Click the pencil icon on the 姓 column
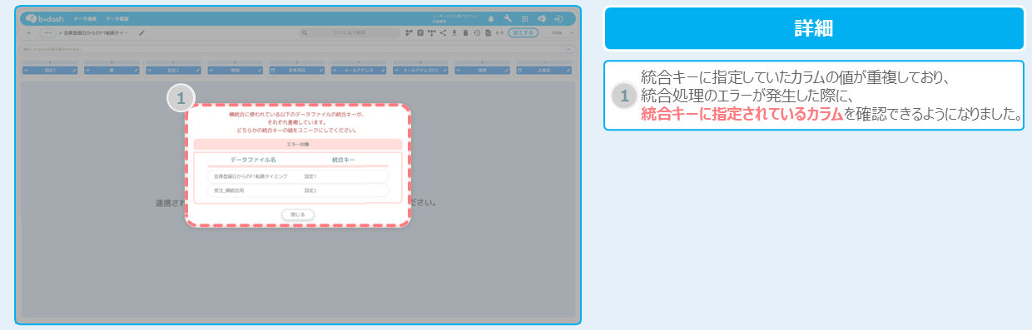Screen dimensions: 1032x330 click(x=136, y=70)
